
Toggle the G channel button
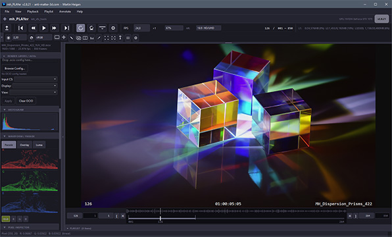pos(20,219)
